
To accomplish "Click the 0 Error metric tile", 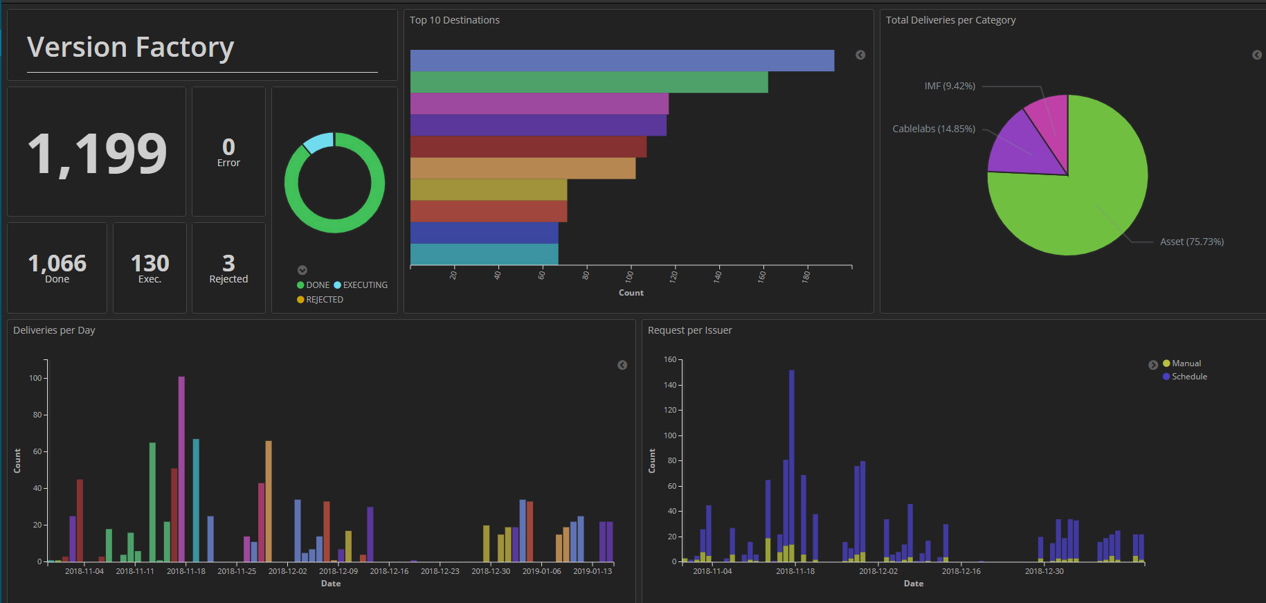I will [228, 152].
